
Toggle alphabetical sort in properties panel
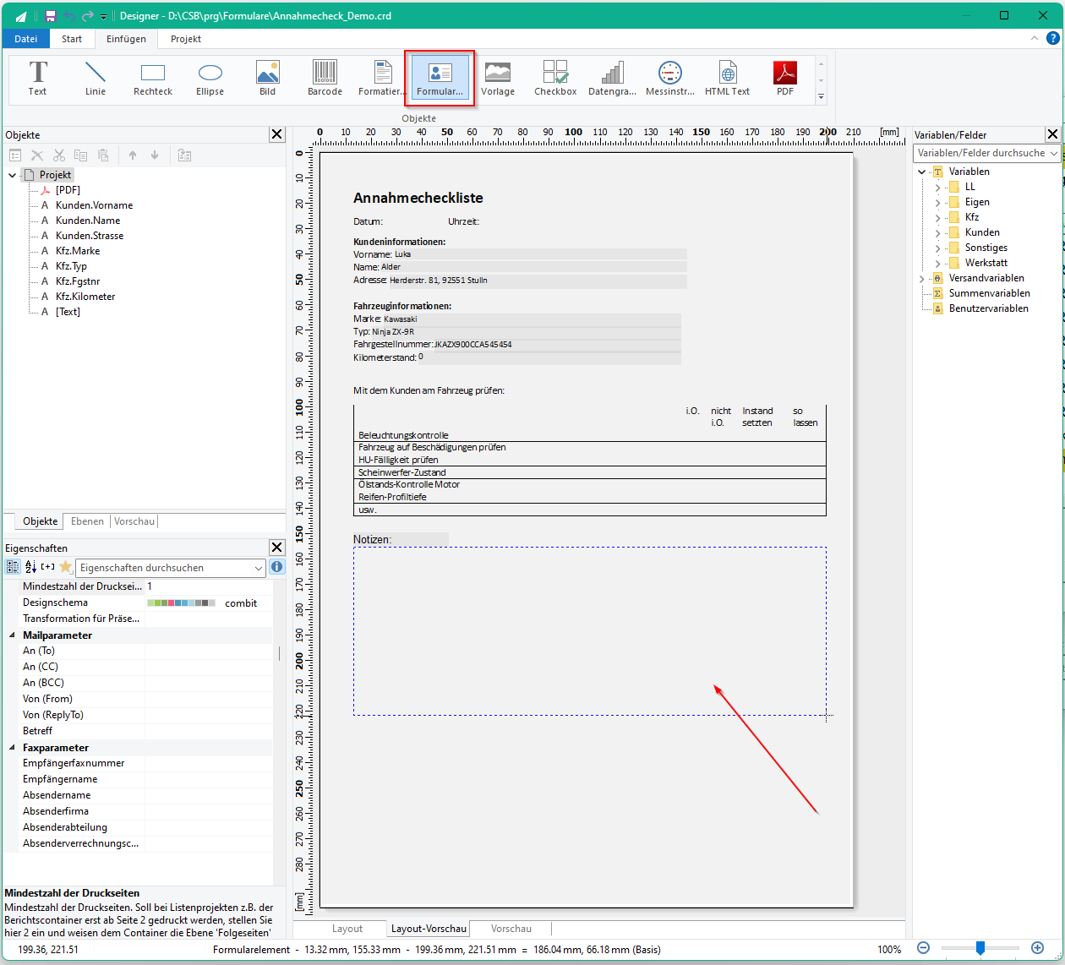[30, 567]
